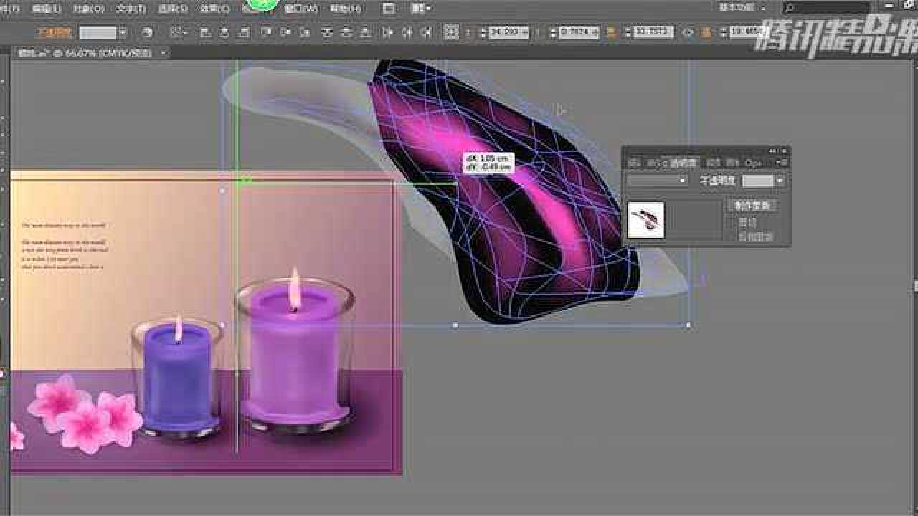The width and height of the screenshot is (918, 516).
Task: Click bottom center bounding box handle
Action: pyautogui.click(x=455, y=325)
